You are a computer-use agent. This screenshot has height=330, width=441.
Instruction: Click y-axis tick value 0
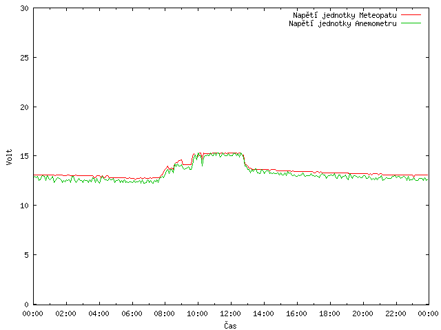(26, 305)
